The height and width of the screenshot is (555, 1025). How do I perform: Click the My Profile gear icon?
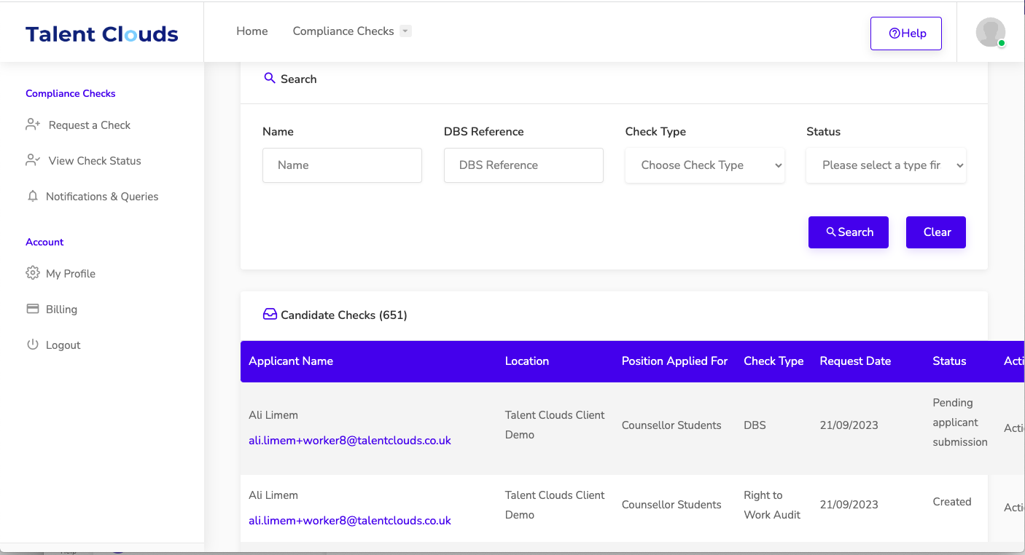[32, 273]
